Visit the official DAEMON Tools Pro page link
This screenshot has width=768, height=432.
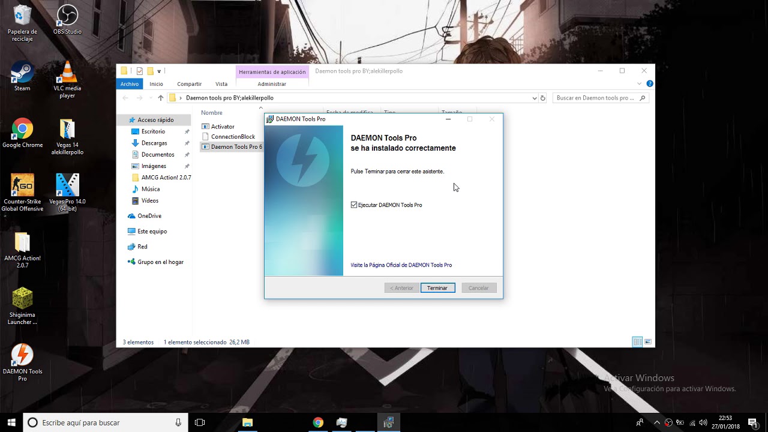point(401,265)
